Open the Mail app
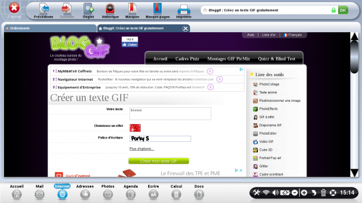362x203 pixels. (40, 192)
